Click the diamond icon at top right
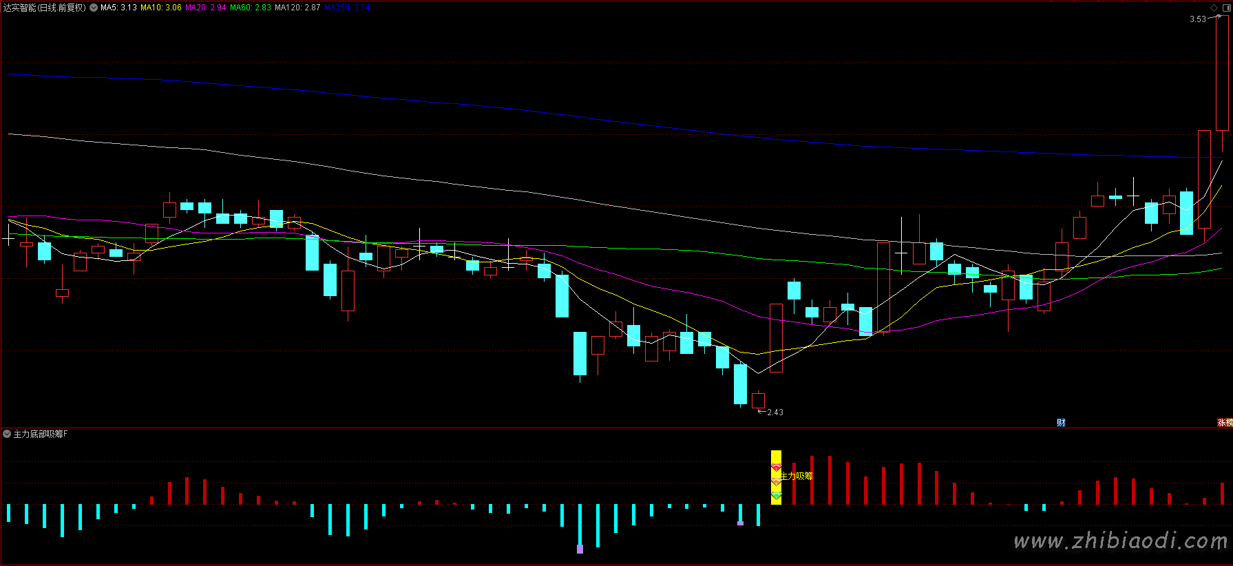The height and width of the screenshot is (566, 1233). coord(1214,8)
